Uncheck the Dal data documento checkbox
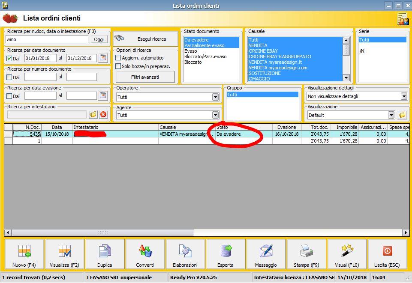Screen dimensions: 412x283 click(x=9, y=58)
